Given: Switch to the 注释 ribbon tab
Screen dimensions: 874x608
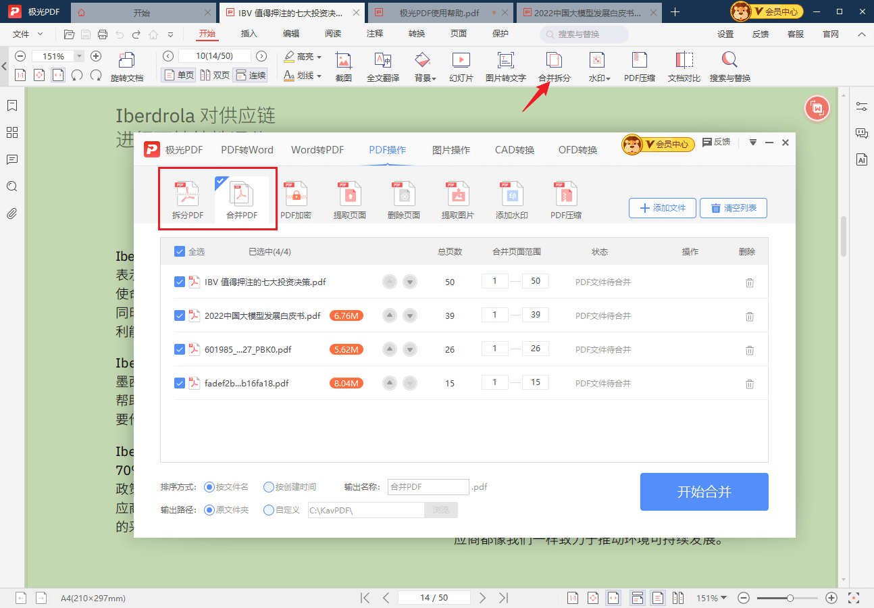Looking at the screenshot, I should 375,34.
